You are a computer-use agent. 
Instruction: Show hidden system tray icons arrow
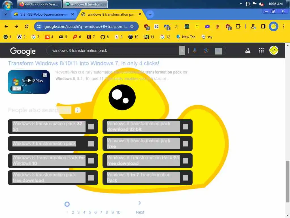pos(241,4)
